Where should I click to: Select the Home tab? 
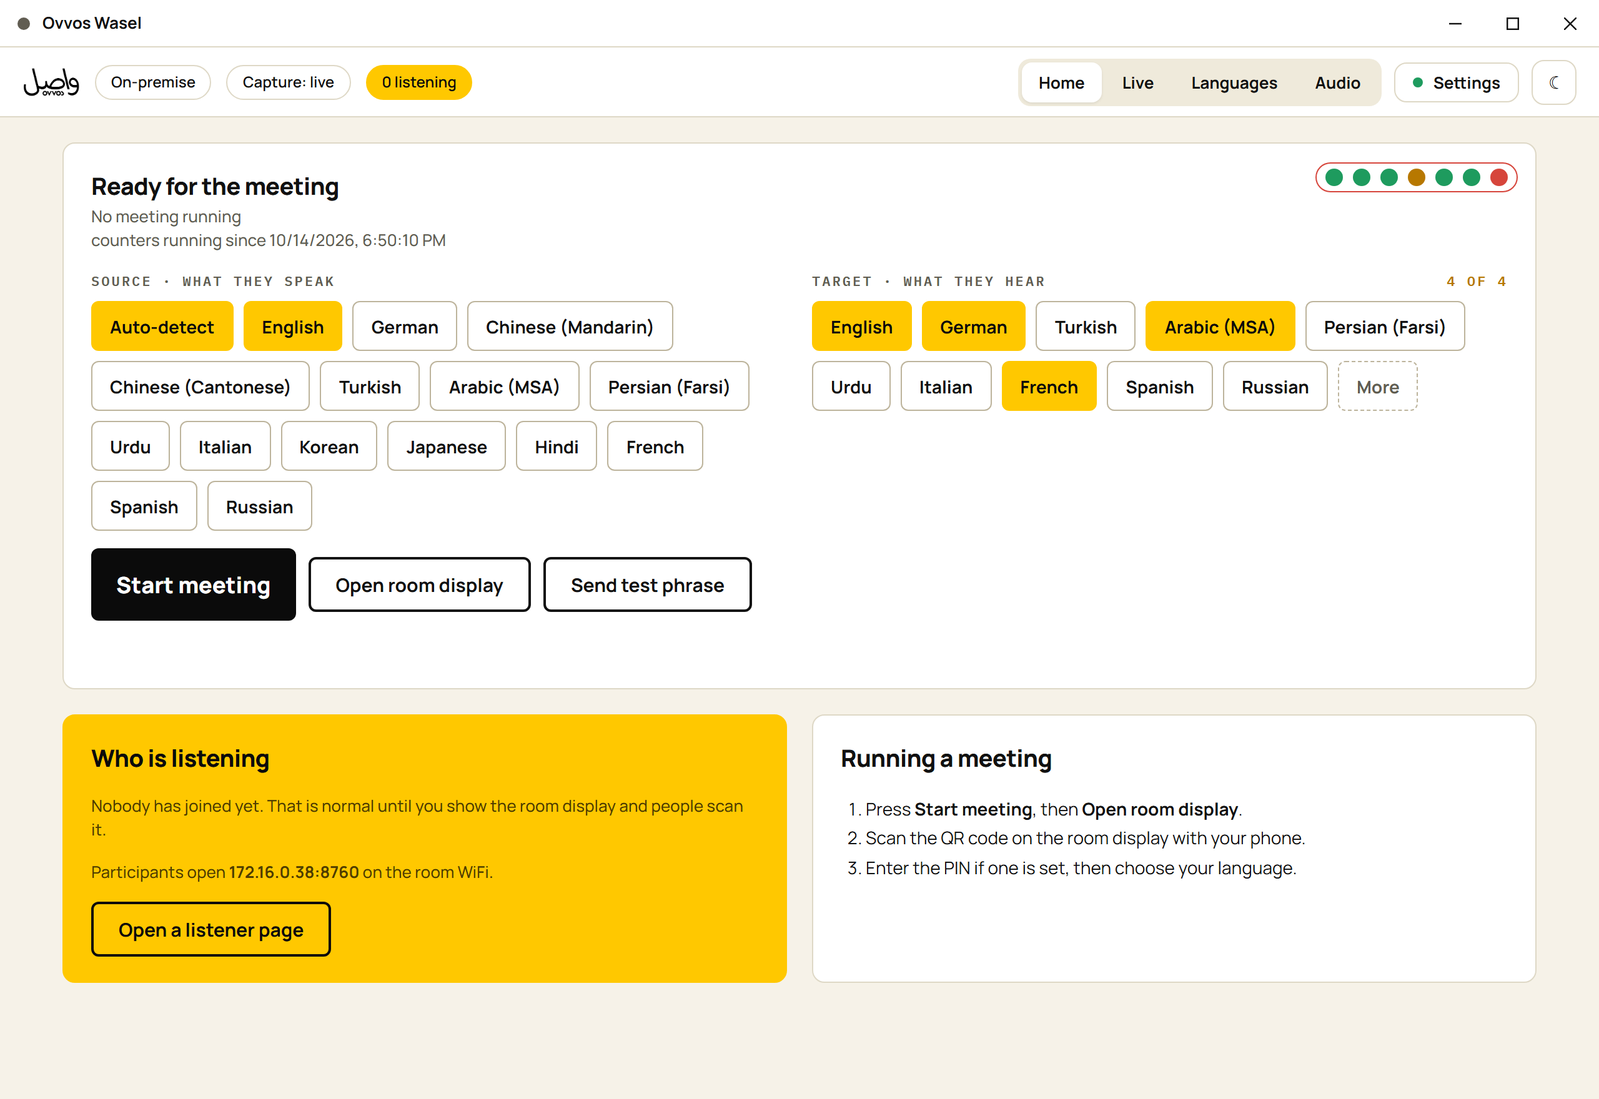click(1061, 82)
